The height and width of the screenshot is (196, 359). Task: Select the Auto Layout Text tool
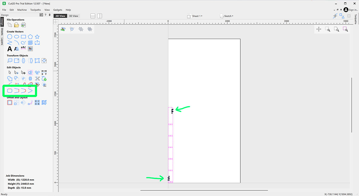pyautogui.click(x=16, y=49)
